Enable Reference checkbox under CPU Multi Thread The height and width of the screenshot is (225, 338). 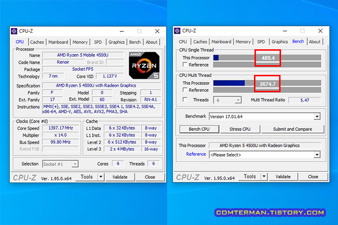pyautogui.click(x=185, y=90)
